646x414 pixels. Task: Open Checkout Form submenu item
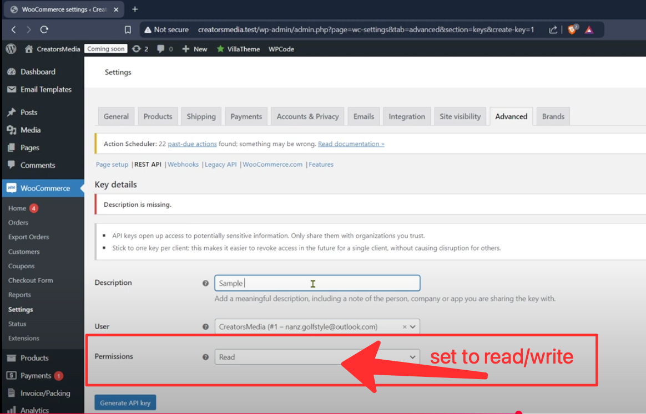tap(31, 280)
